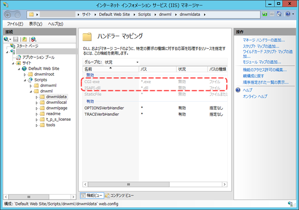Viewport: 299px width, 210px height.
Task: Click the Start Page icon in tree
Action: coord(12,46)
